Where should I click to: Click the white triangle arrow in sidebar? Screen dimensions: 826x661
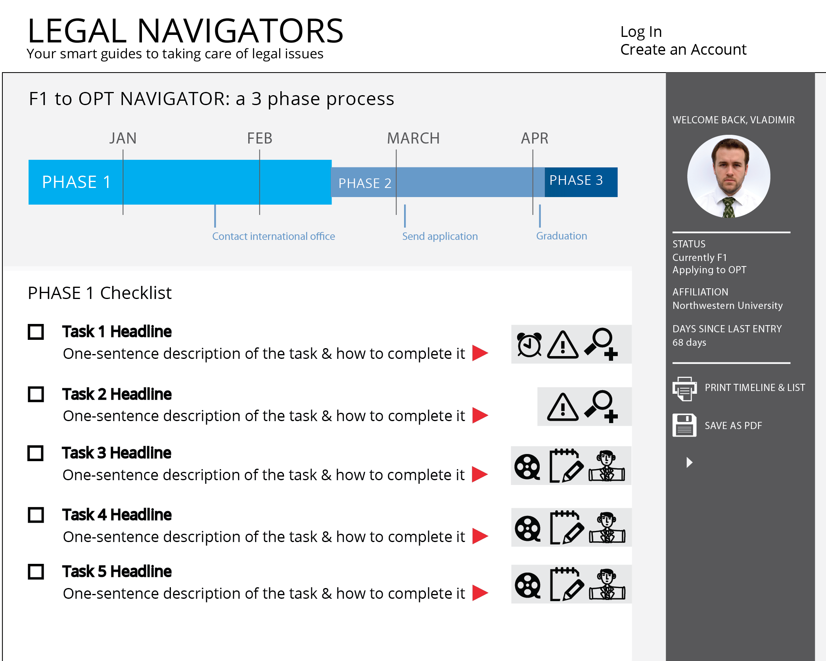(x=690, y=462)
